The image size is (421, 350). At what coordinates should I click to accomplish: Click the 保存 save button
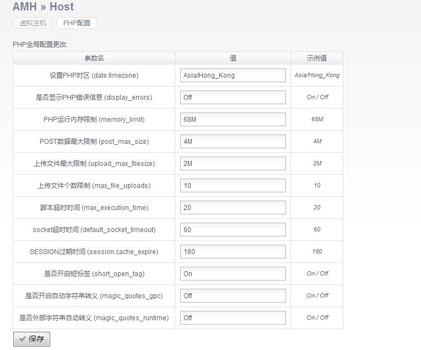[31, 339]
